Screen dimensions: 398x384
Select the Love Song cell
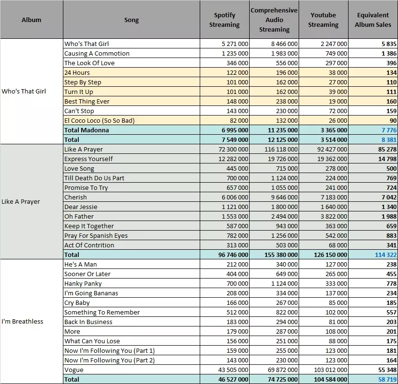132,169
